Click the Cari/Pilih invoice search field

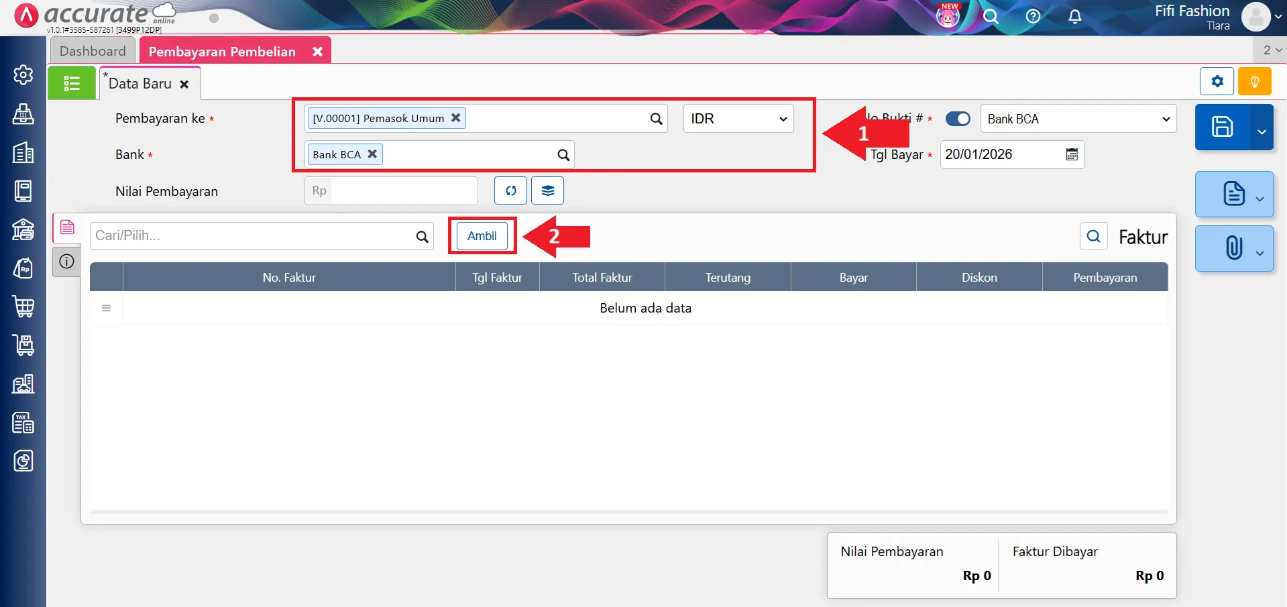click(252, 236)
